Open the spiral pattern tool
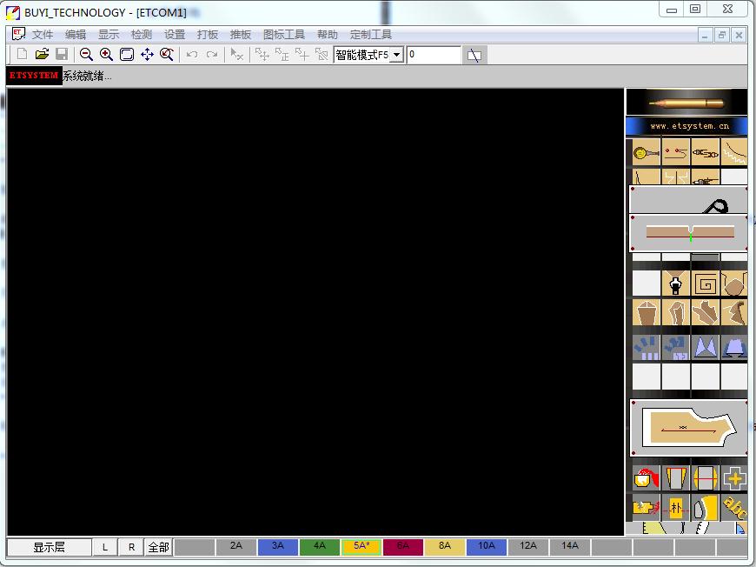The image size is (756, 567). (x=706, y=283)
